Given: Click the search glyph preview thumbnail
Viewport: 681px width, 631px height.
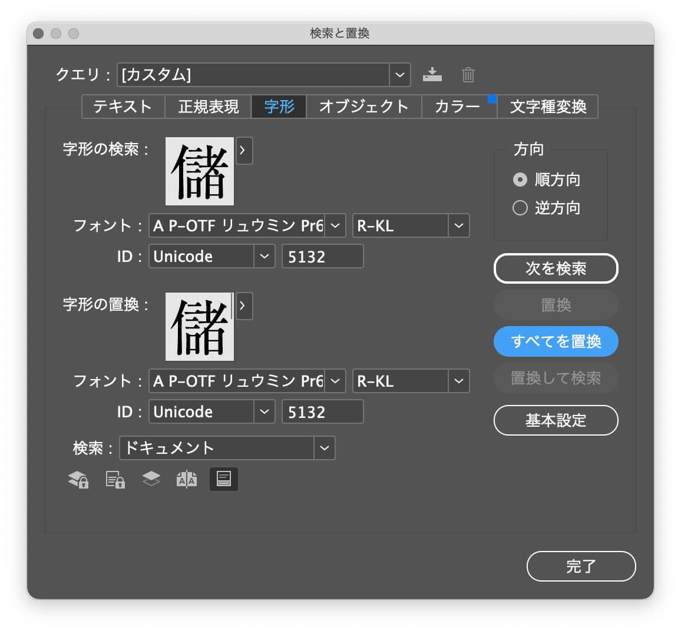Looking at the screenshot, I should [x=200, y=171].
